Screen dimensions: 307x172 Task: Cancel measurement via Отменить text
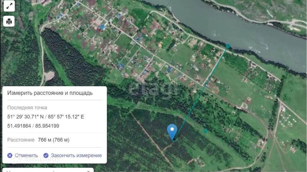(26, 156)
